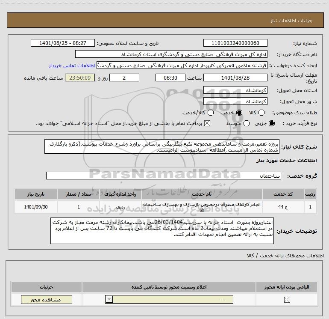The height and width of the screenshot is (319, 329).
Task: Click the request creator field
Action: click(182, 66)
